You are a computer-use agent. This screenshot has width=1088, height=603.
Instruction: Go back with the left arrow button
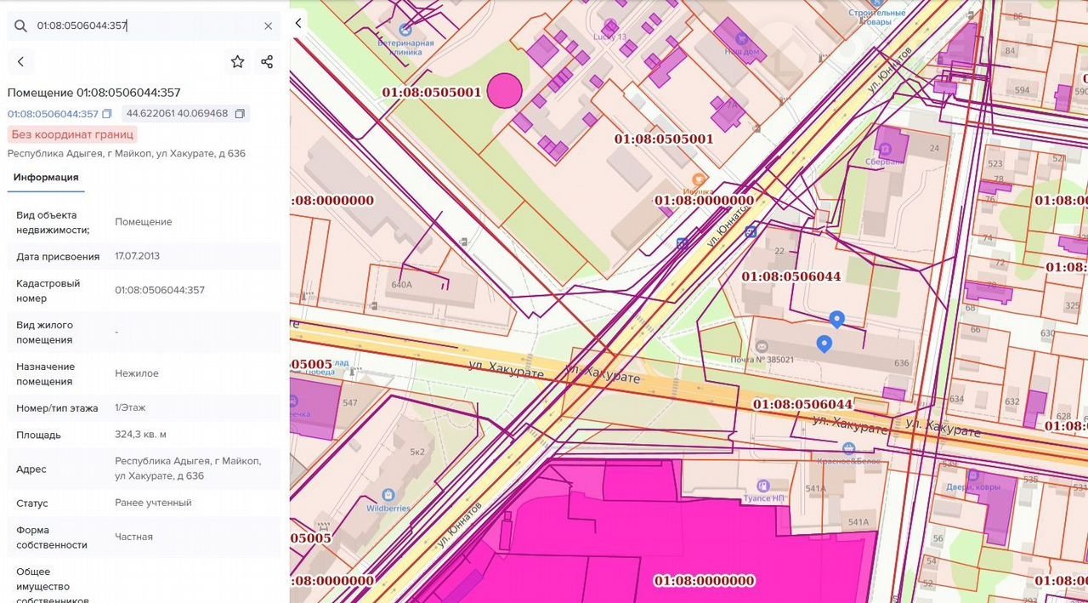point(20,62)
